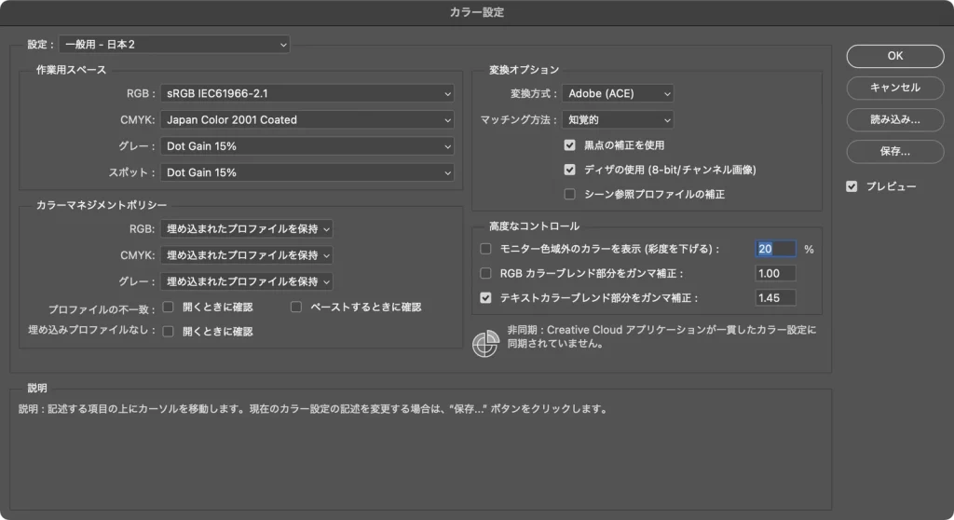This screenshot has height=520, width=954.
Task: Open the グレー color management policy dropdown
Action: pos(246,281)
